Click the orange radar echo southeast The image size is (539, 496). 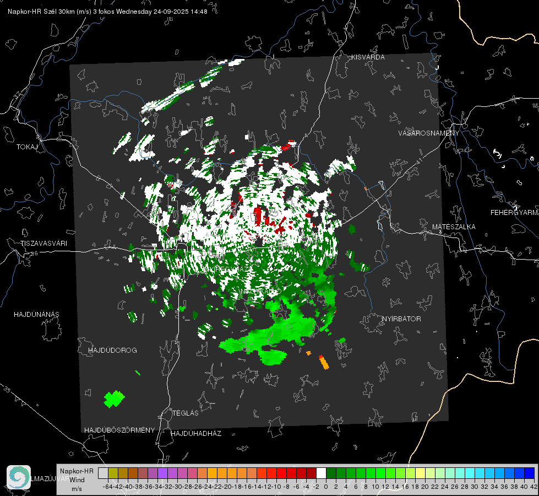[324, 363]
